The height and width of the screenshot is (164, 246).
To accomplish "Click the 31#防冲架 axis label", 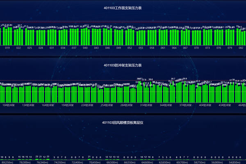I will 146,105.
